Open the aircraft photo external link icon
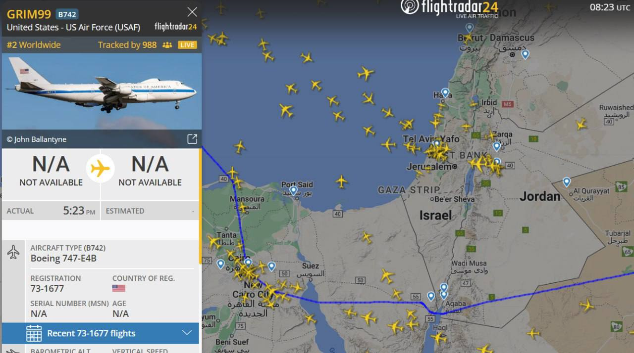This screenshot has height=353, width=634. coord(192,139)
